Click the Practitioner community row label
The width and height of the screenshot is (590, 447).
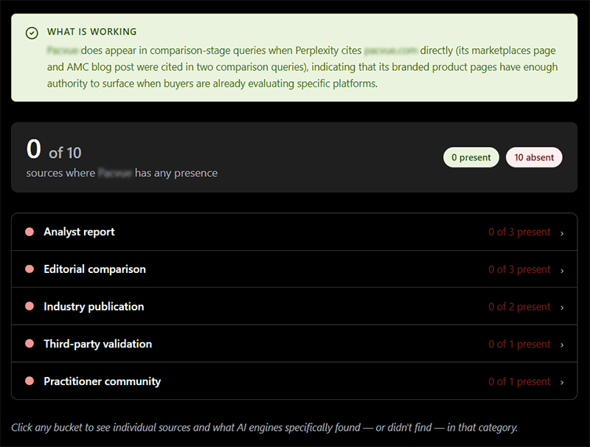103,381
